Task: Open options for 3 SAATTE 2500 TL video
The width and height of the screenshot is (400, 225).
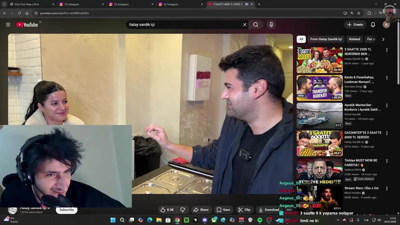Action: tap(387, 50)
